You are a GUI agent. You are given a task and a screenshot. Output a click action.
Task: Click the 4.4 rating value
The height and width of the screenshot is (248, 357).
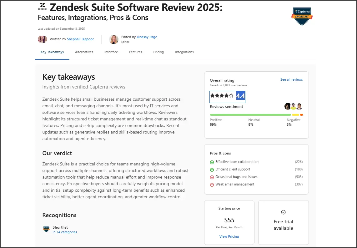click(x=240, y=96)
